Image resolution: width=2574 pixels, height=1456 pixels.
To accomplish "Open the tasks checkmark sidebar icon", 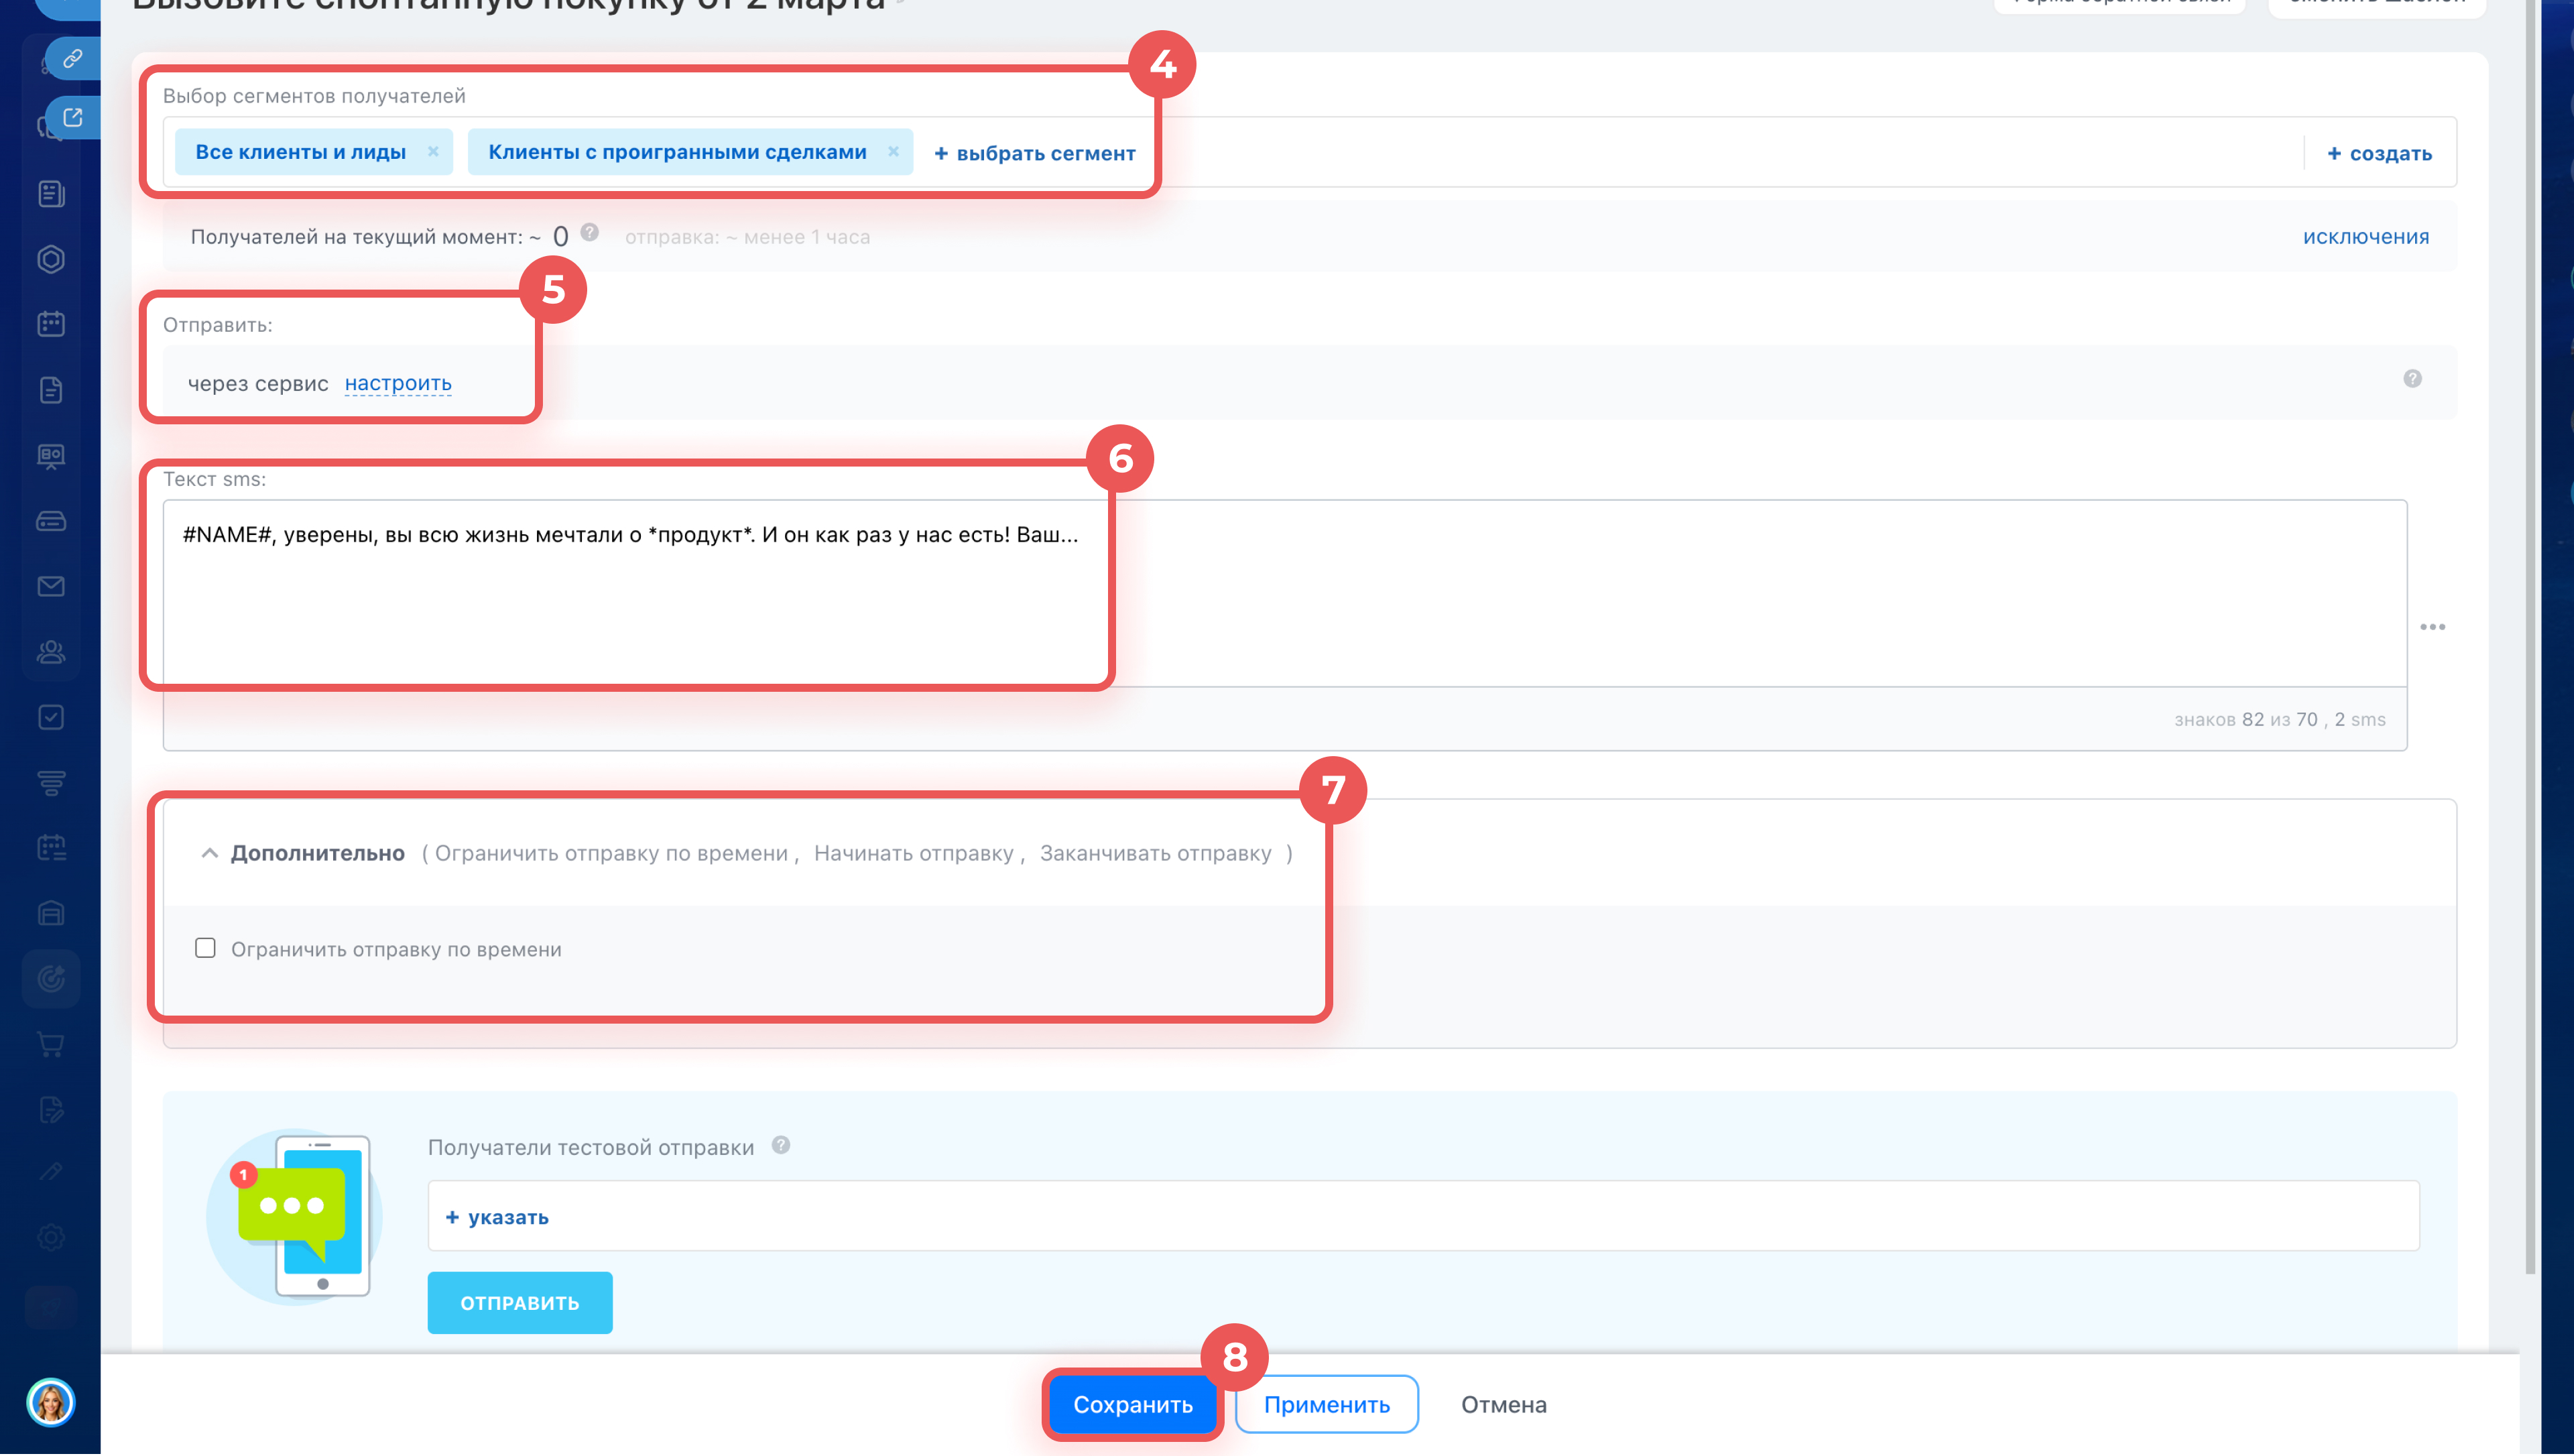I will (x=51, y=718).
